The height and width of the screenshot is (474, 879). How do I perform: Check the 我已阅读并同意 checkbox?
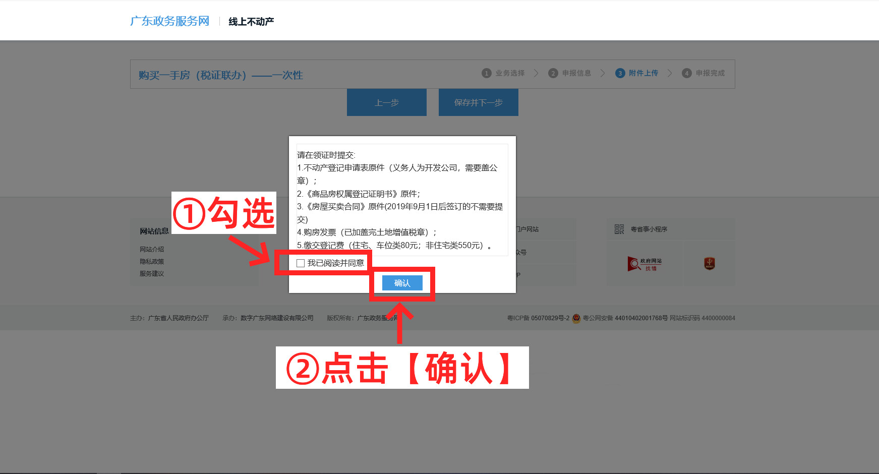pyautogui.click(x=301, y=263)
